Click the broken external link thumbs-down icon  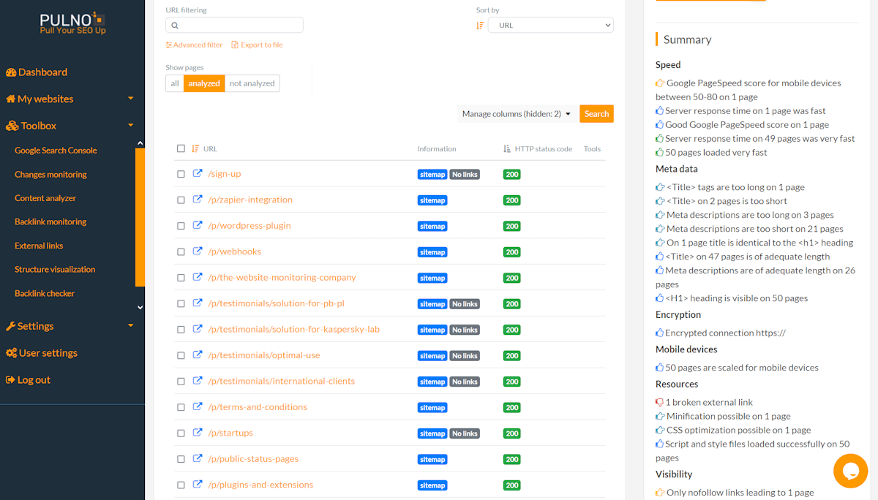click(x=659, y=402)
